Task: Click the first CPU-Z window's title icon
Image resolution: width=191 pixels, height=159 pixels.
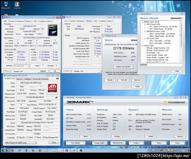Action: point(3,17)
